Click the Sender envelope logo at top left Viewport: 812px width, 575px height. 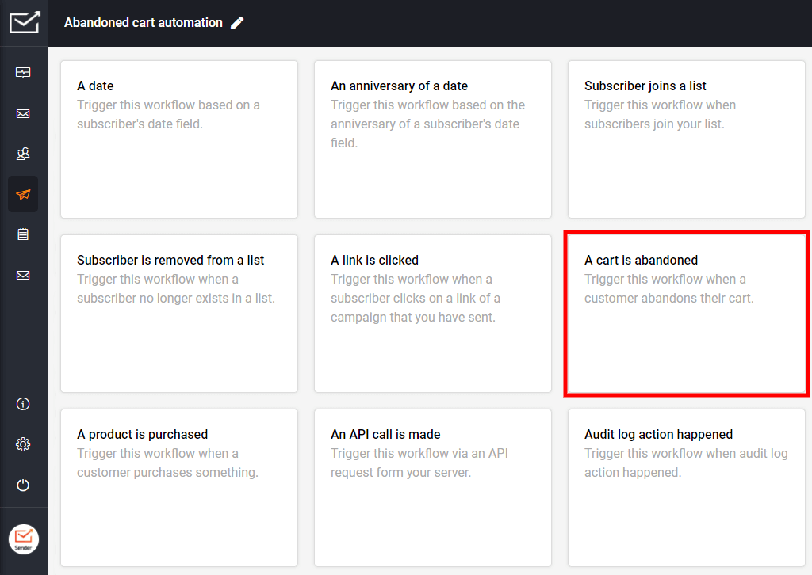pos(24,23)
